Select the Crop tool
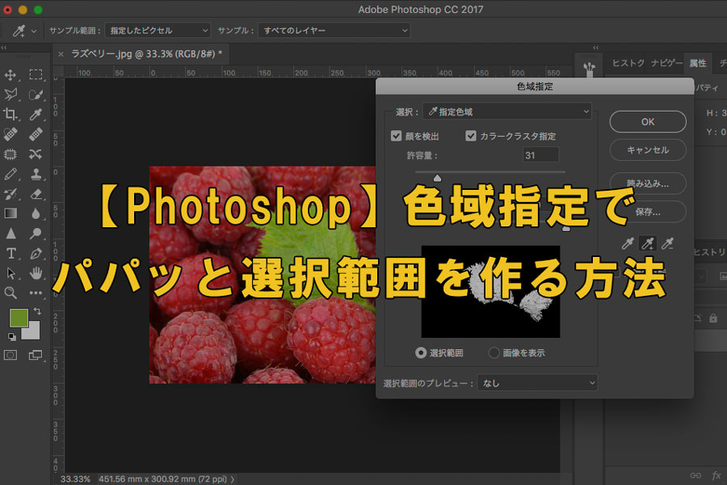This screenshot has width=727, height=485. [x=11, y=114]
